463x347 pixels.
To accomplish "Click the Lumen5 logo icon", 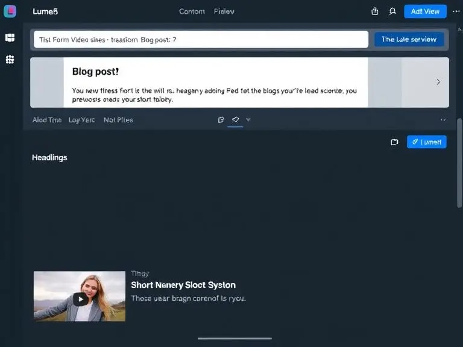I will 10,11.
